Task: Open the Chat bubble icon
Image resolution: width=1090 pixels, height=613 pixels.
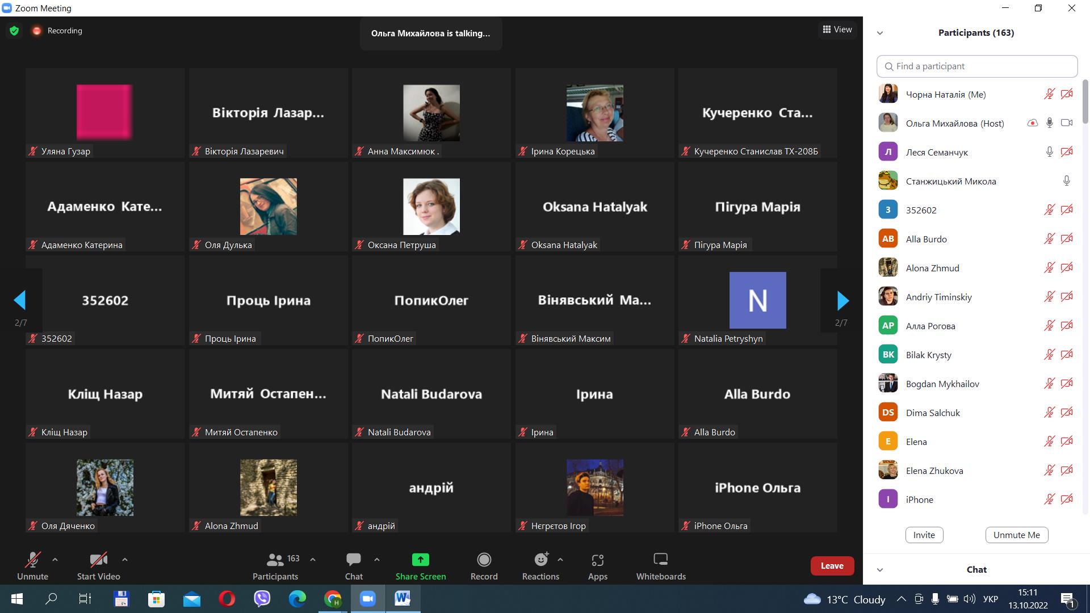Action: tap(353, 560)
